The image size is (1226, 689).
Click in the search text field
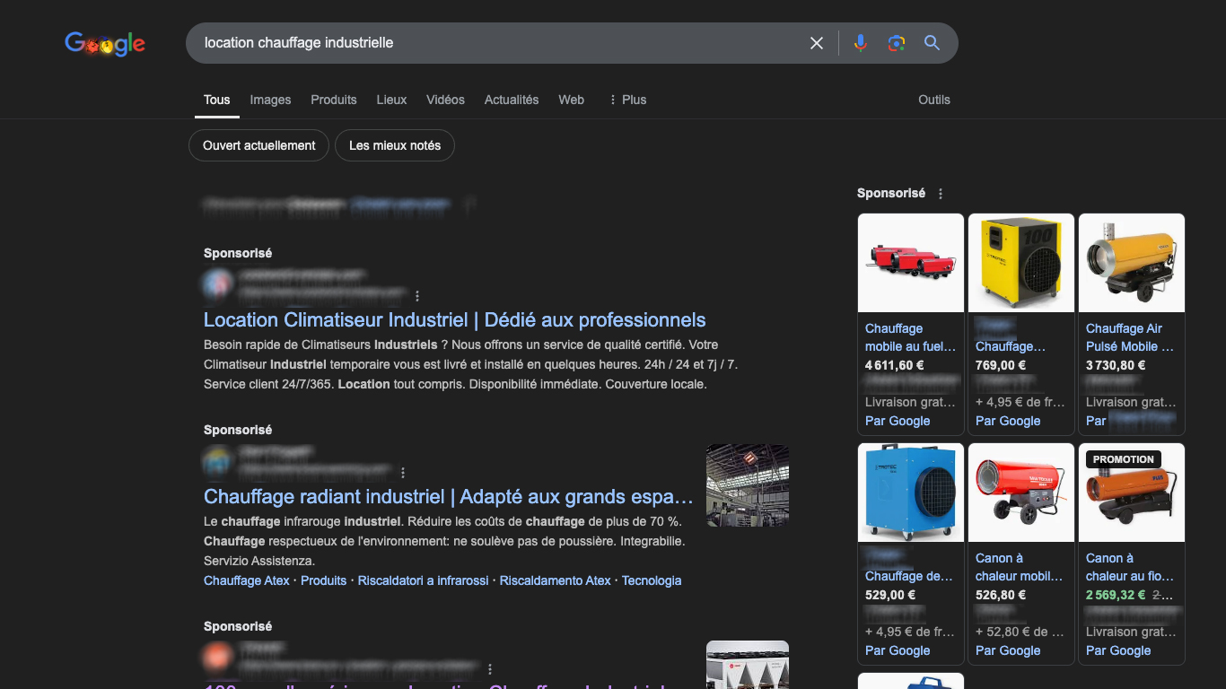pos(498,43)
